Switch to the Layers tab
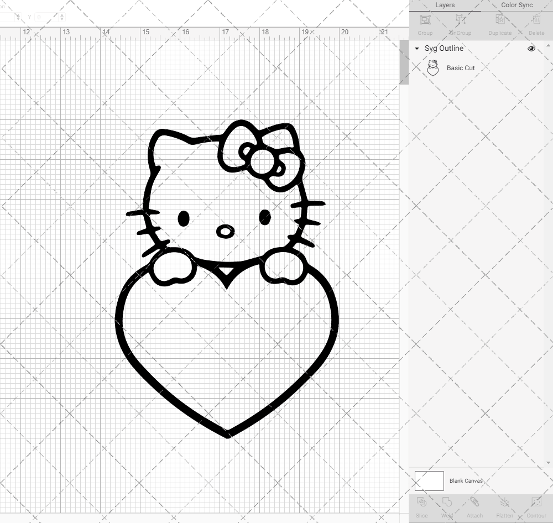The width and height of the screenshot is (553, 523). point(445,5)
